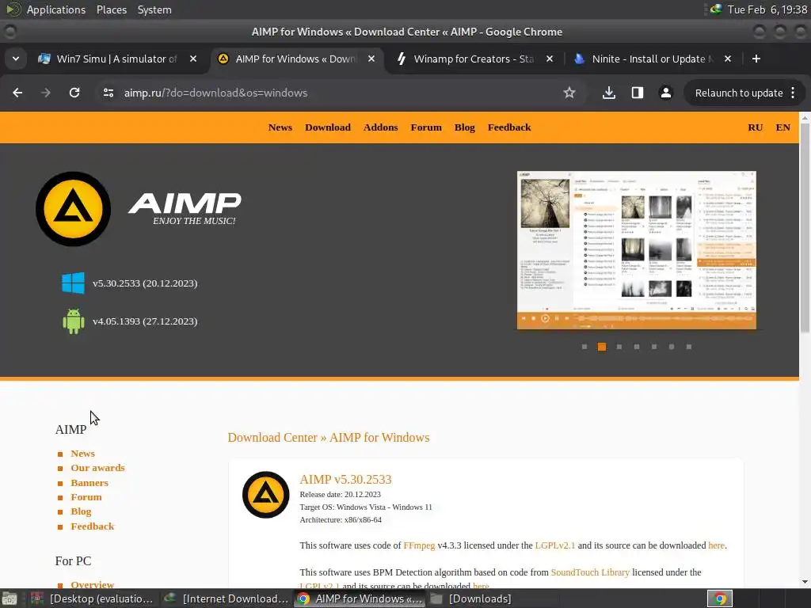Open Addons in the navigation bar
The image size is (811, 608).
tap(381, 127)
